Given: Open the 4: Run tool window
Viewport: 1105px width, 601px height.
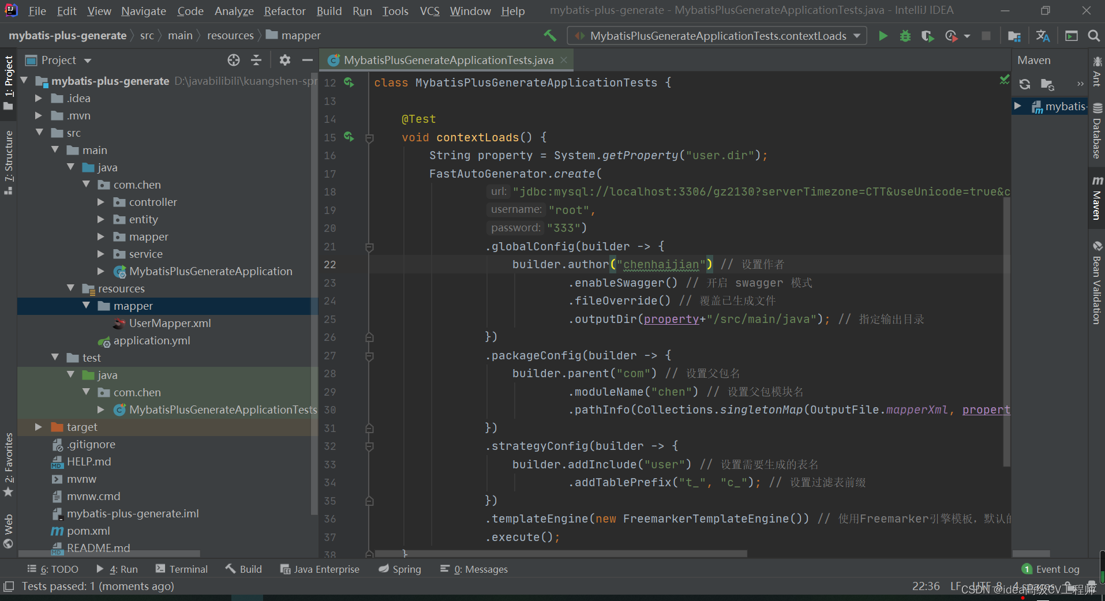Looking at the screenshot, I should click(x=117, y=569).
